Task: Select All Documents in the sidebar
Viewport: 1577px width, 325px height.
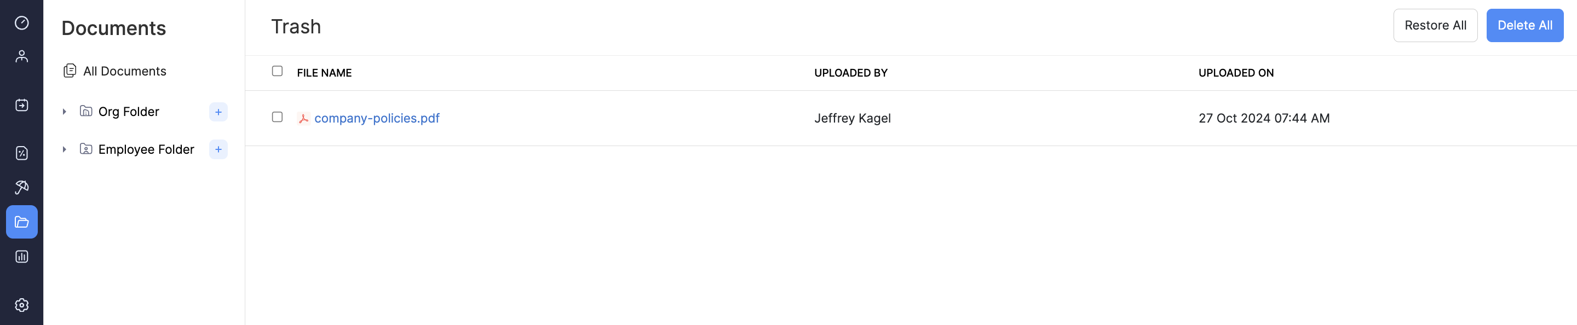Action: [124, 71]
